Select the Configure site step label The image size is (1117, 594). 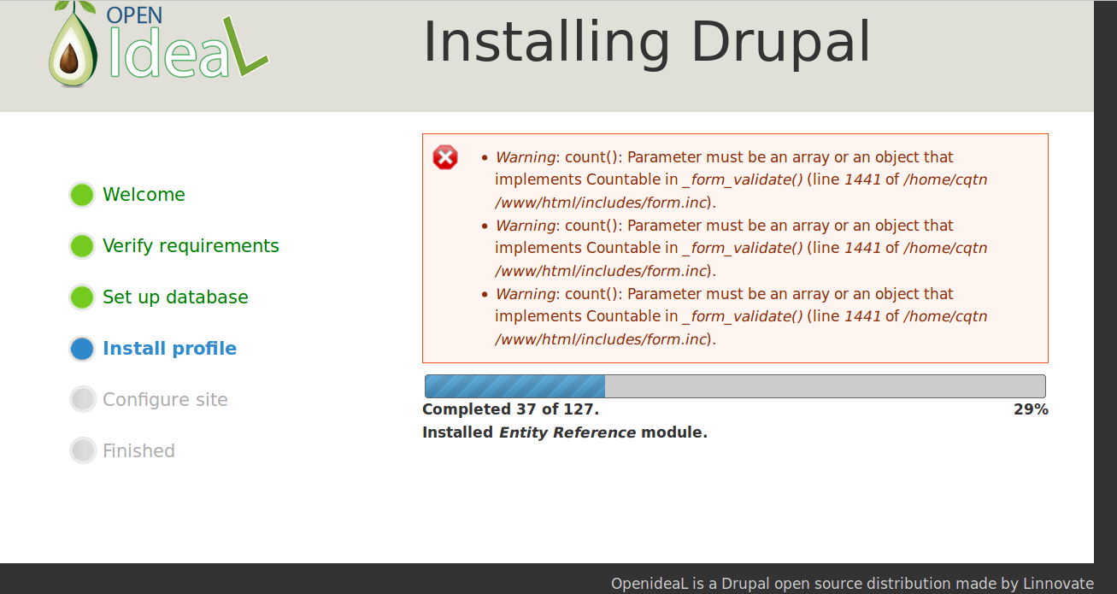pos(165,400)
